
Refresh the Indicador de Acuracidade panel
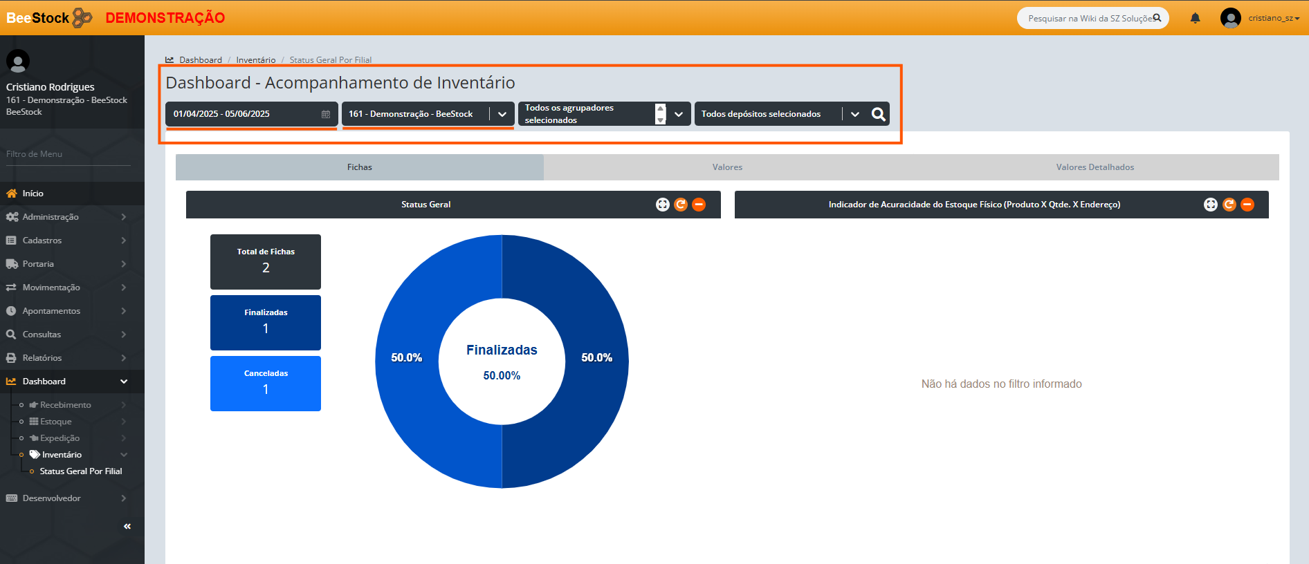click(x=1229, y=205)
